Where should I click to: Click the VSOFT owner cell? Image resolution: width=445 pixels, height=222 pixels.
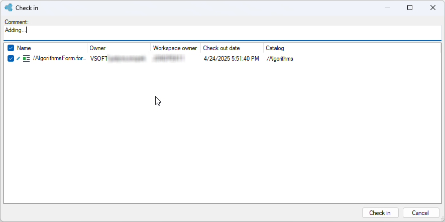point(118,59)
